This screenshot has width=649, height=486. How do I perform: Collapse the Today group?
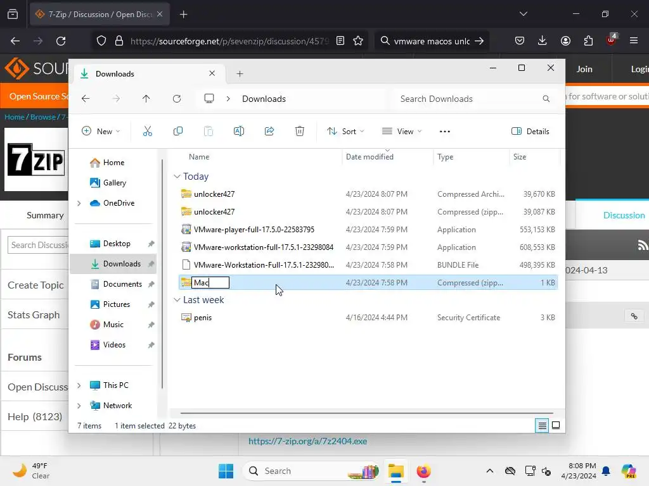click(x=177, y=177)
